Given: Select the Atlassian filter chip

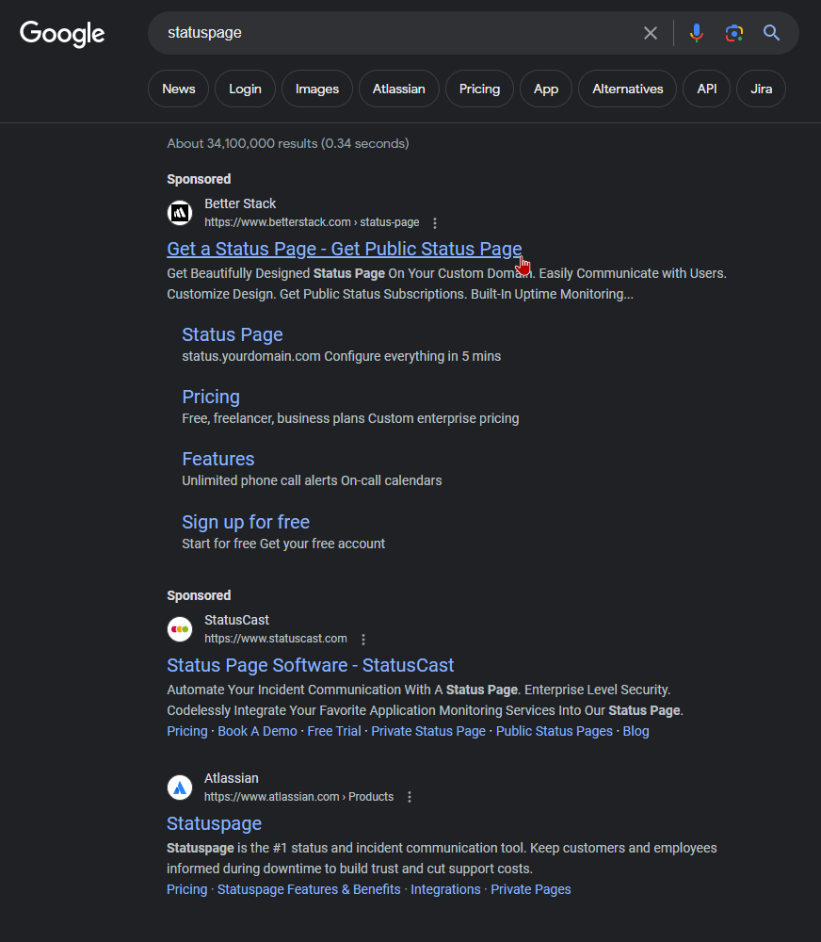Looking at the screenshot, I should (x=399, y=89).
